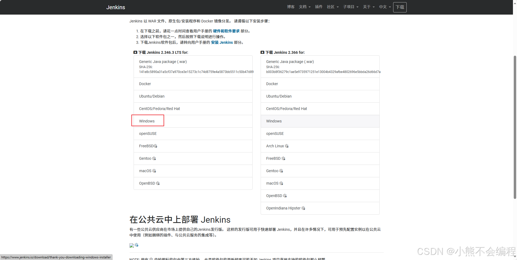Image resolution: width=517 pixels, height=260 pixels.
Task: Click the gear icon next to the broken cloud image
Action: pos(137,245)
